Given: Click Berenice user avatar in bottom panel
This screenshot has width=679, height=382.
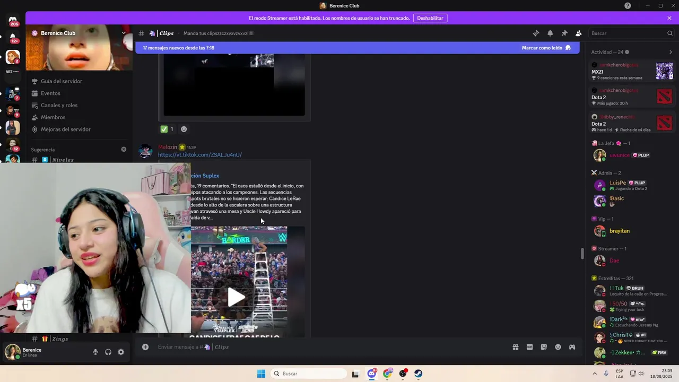Looking at the screenshot, I should (13, 352).
